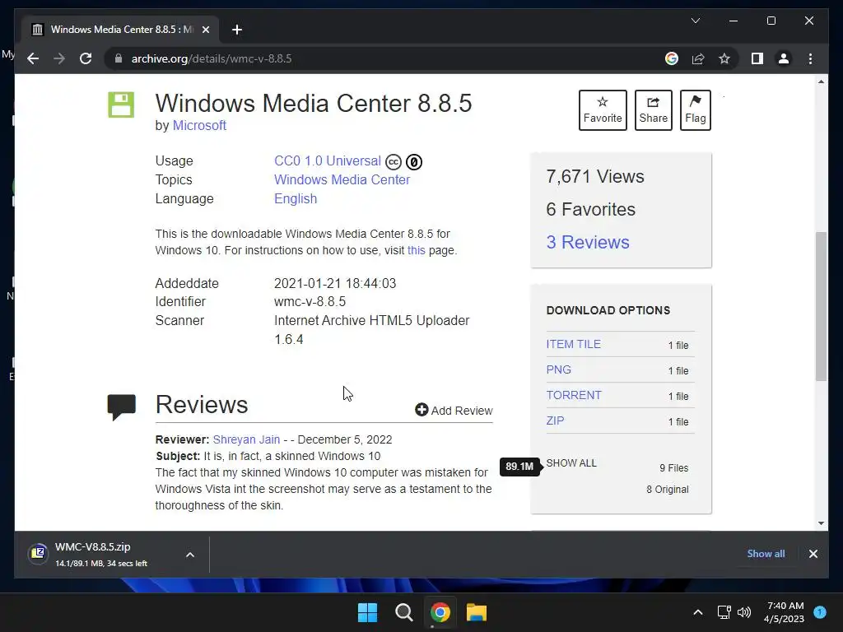Click SHOW ALL download files

pos(571,463)
